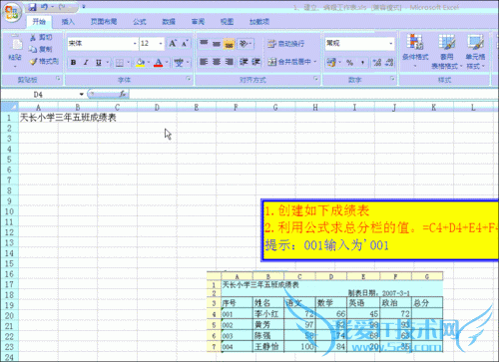This screenshot has width=499, height=362.
Task: Click the Shrink Font small A icon
Action: click(x=185, y=43)
